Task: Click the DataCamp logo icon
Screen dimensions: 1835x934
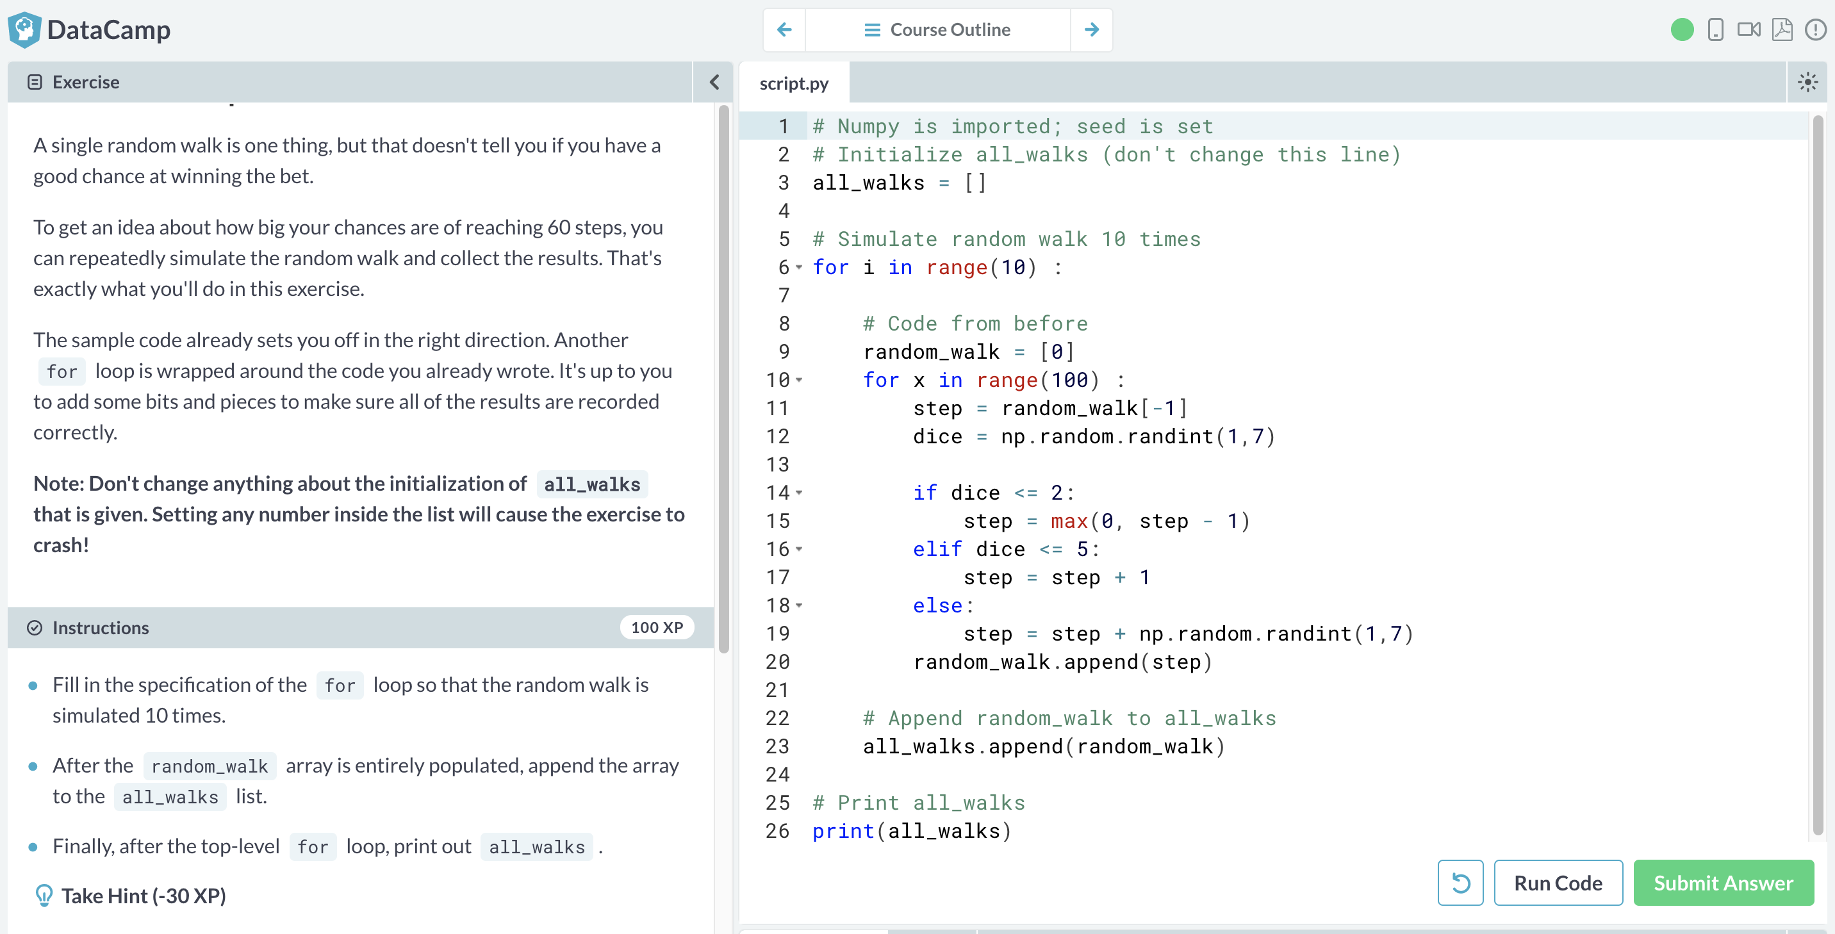Action: [24, 30]
